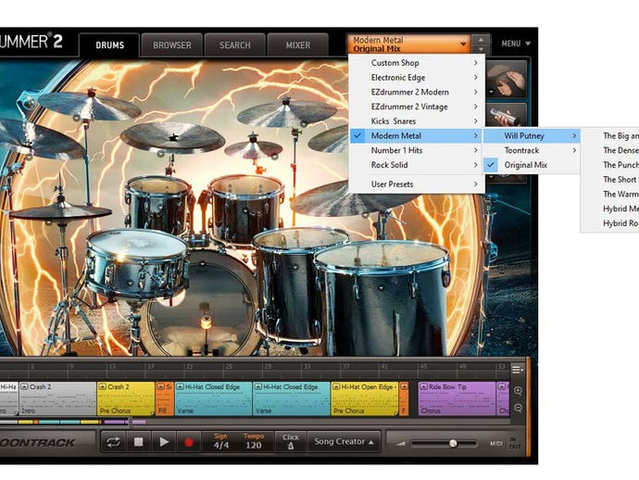This screenshot has width=639, height=480.
Task: Select the checked Modern Metal entry
Action: pyautogui.click(x=417, y=136)
